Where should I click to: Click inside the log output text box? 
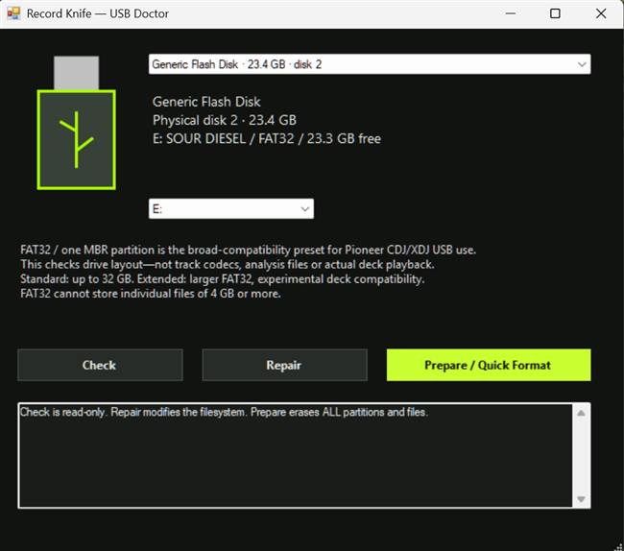[x=296, y=456]
